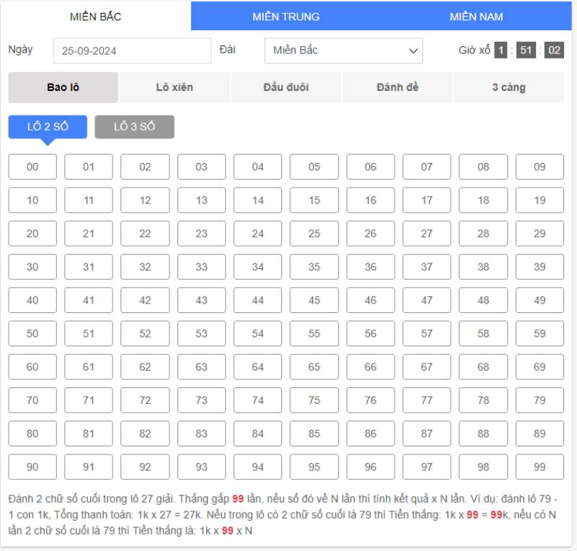Toggle number 27 in the number grid
The width and height of the screenshot is (577, 551).
pyautogui.click(x=427, y=234)
